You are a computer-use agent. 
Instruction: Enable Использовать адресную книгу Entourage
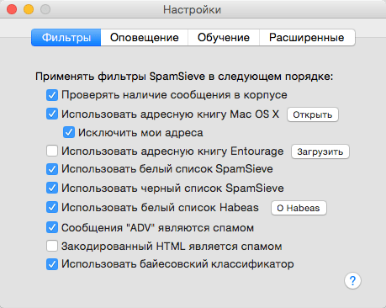click(x=52, y=151)
